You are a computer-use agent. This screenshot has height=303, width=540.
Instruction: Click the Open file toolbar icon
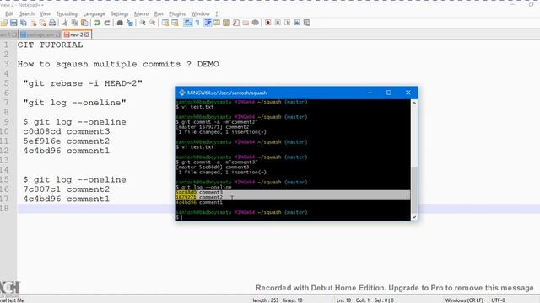click(x=4, y=23)
